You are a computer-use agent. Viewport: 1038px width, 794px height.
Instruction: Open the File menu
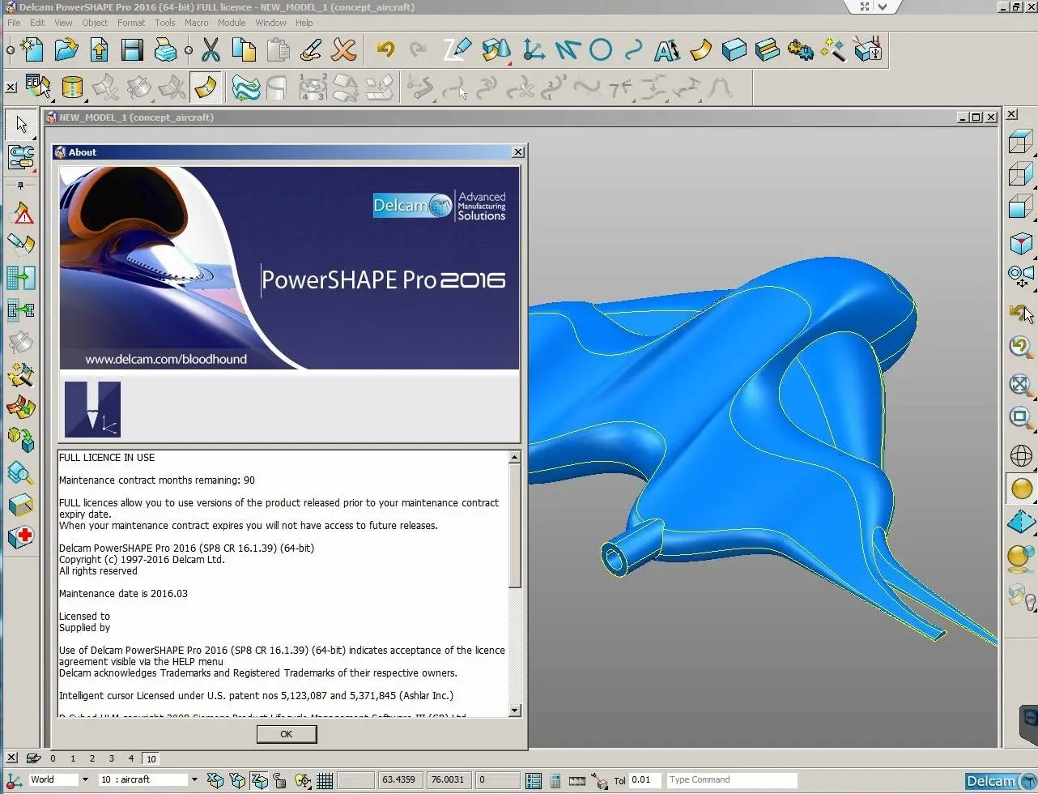(x=14, y=23)
